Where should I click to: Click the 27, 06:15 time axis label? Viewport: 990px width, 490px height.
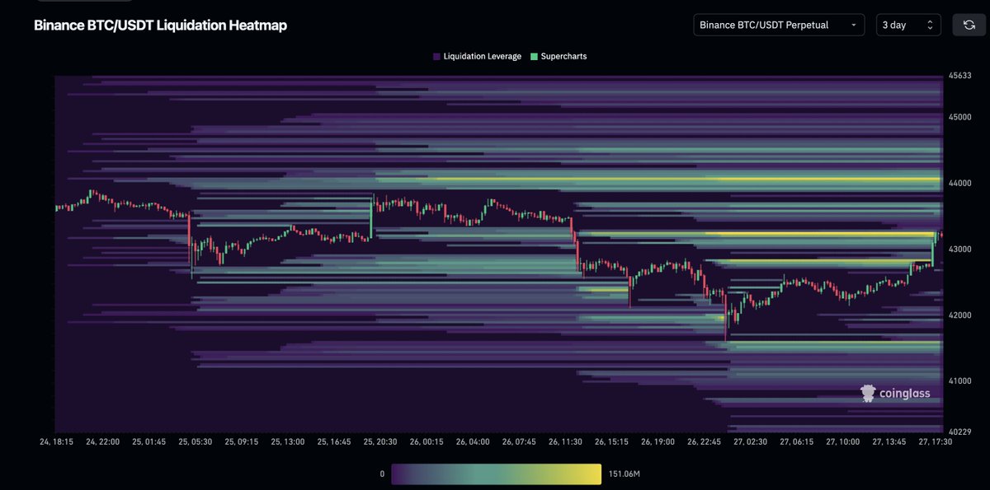pyautogui.click(x=798, y=441)
